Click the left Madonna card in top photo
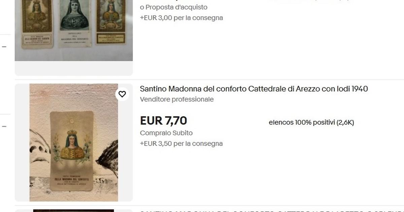 tap(37, 24)
